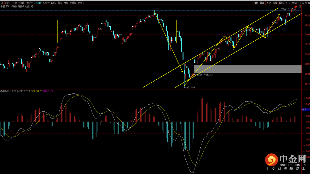Click the small window icon below 返回
The width and height of the screenshot is (310, 174).
300,6
